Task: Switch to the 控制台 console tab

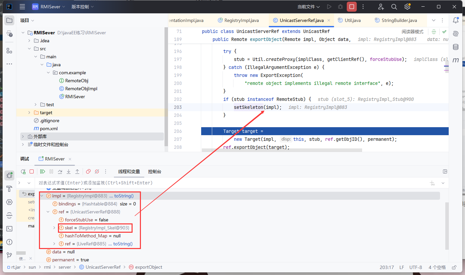Action: (x=155, y=171)
